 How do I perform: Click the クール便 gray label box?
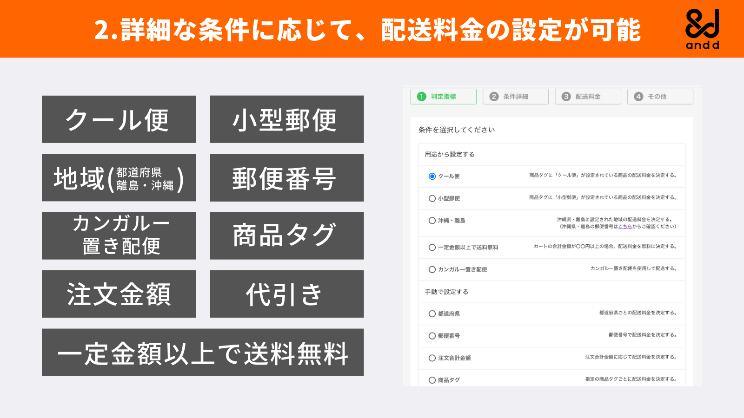point(119,120)
